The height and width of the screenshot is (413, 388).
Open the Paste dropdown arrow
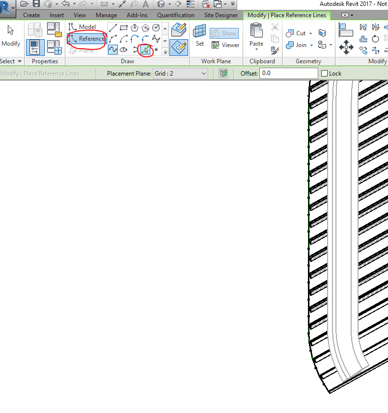point(256,49)
